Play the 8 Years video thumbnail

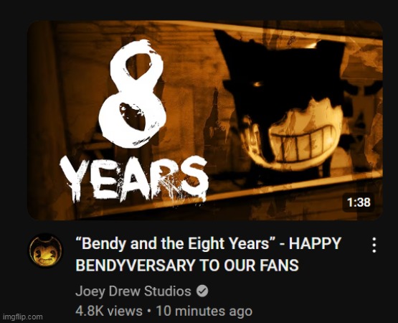point(205,120)
